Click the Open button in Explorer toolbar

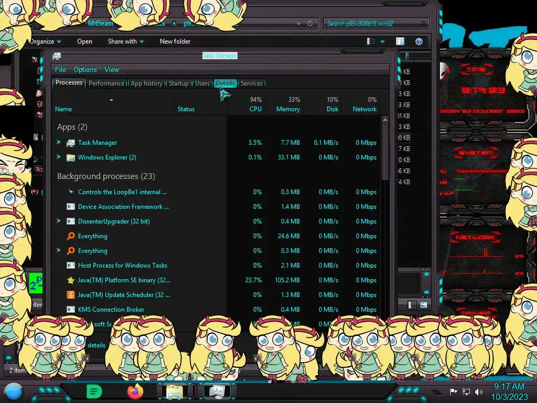coord(84,41)
